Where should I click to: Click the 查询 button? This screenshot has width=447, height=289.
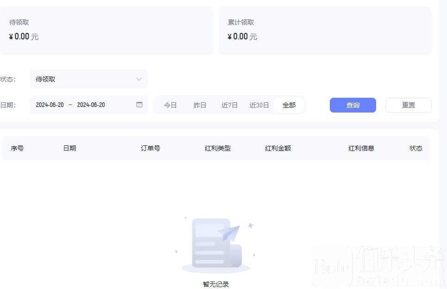click(353, 105)
